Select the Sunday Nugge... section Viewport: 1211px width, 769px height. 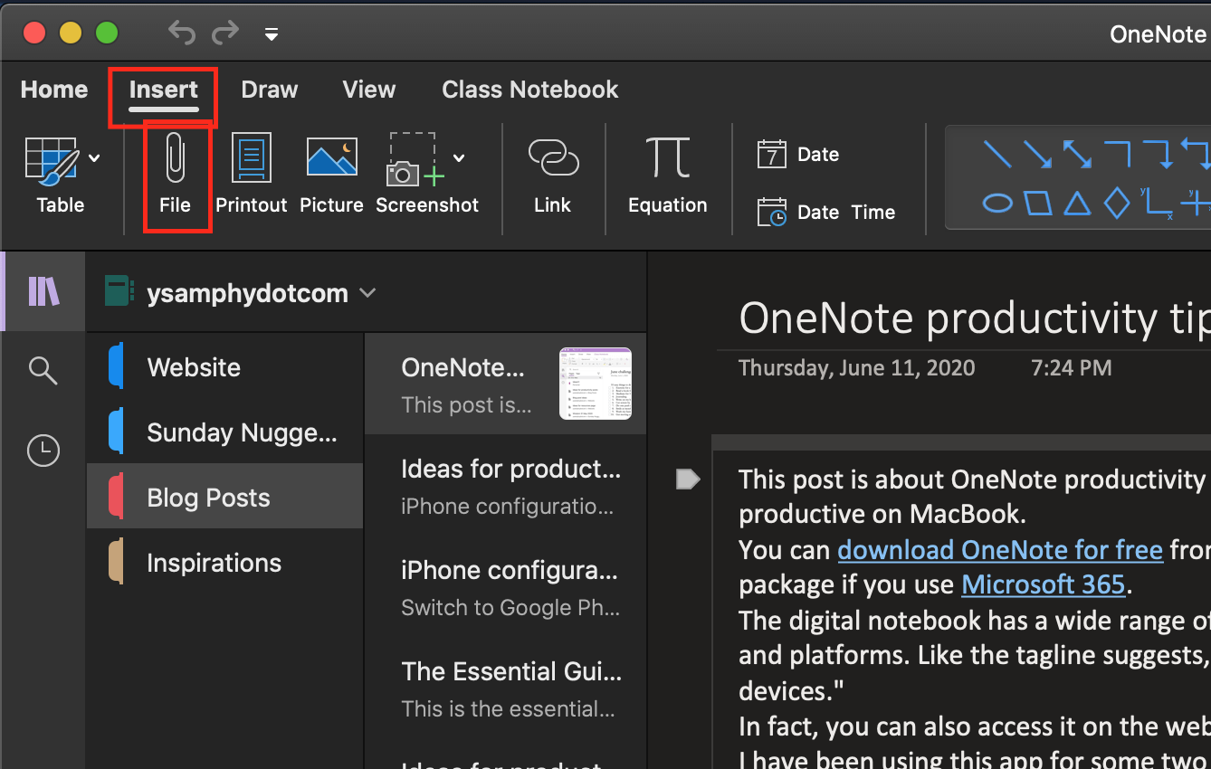pos(225,432)
